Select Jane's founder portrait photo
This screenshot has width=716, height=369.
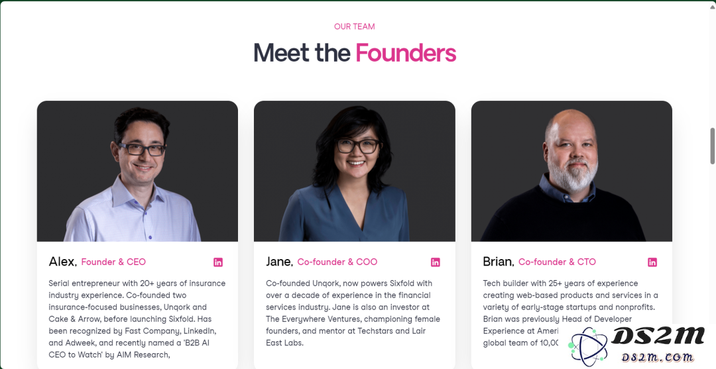pyautogui.click(x=354, y=171)
